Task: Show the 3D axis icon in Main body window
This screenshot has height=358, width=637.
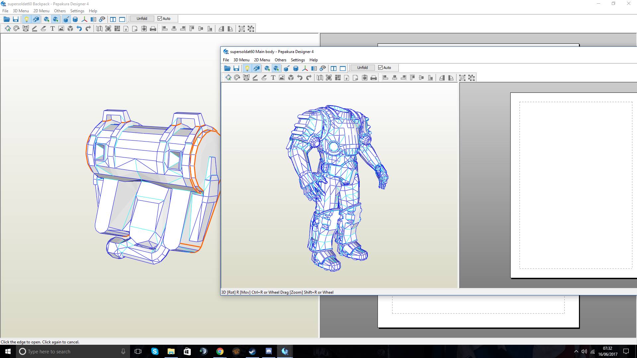Action: click(x=305, y=68)
